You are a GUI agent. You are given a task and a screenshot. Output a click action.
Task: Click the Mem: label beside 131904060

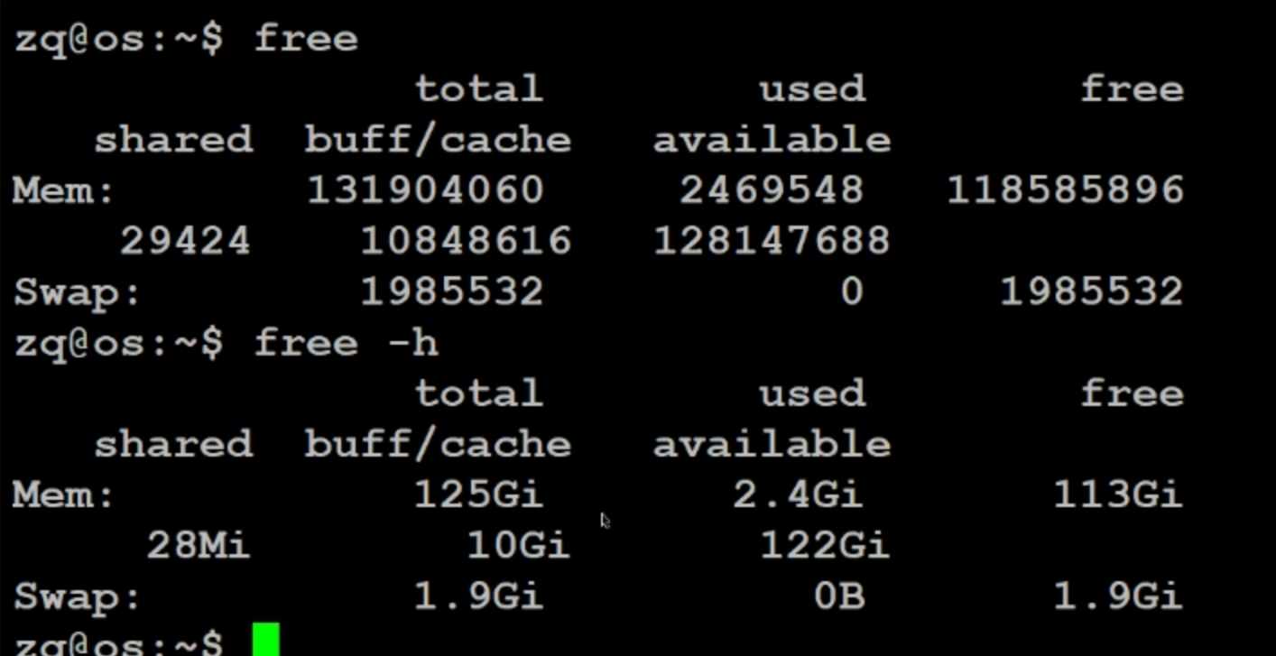pos(64,190)
